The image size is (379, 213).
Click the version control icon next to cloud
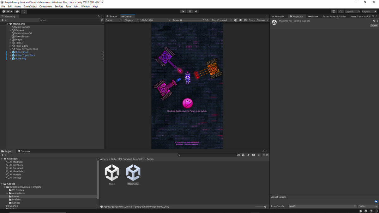coord(24,11)
